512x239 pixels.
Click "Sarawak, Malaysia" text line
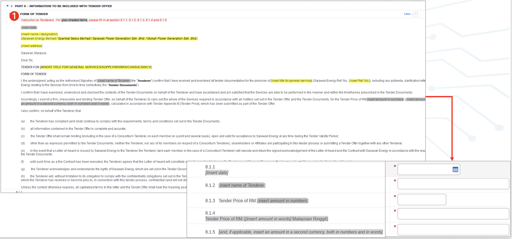pos(34,53)
